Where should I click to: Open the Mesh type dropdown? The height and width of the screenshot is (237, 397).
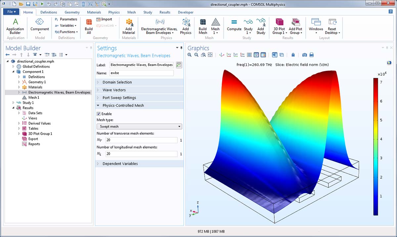pyautogui.click(x=139, y=126)
